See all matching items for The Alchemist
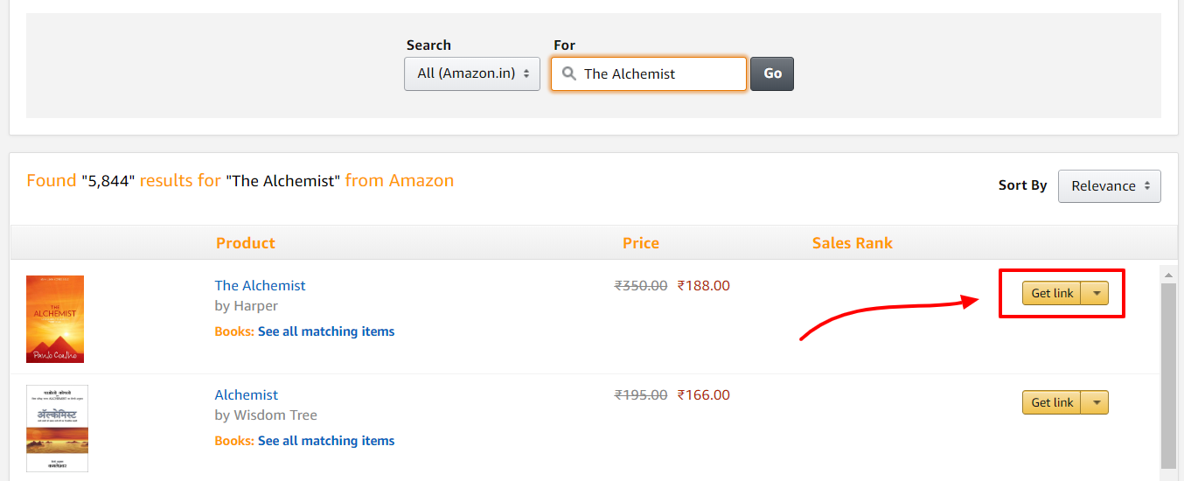Image resolution: width=1184 pixels, height=481 pixels. pos(325,331)
